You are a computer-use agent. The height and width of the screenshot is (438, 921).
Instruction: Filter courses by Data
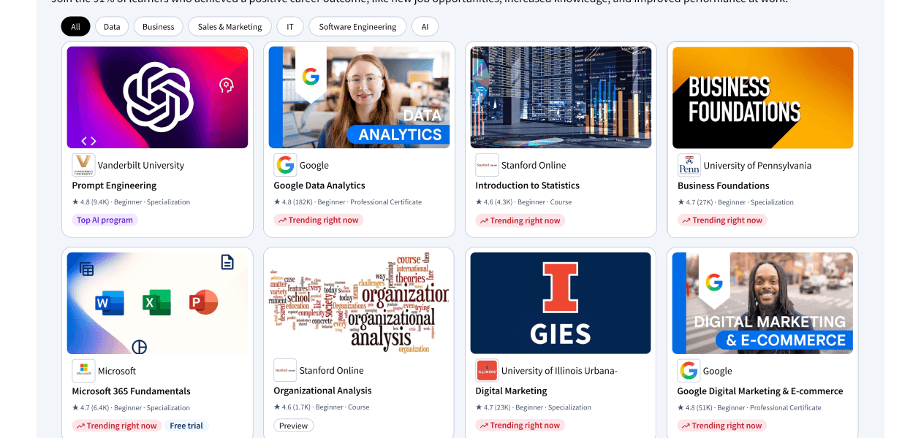point(112,27)
